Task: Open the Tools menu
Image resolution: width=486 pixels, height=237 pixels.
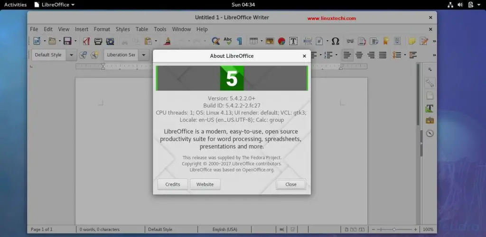Action: (160, 29)
